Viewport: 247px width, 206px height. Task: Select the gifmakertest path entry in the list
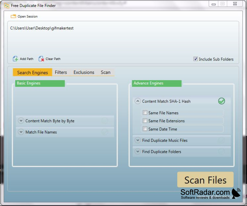click(42, 28)
